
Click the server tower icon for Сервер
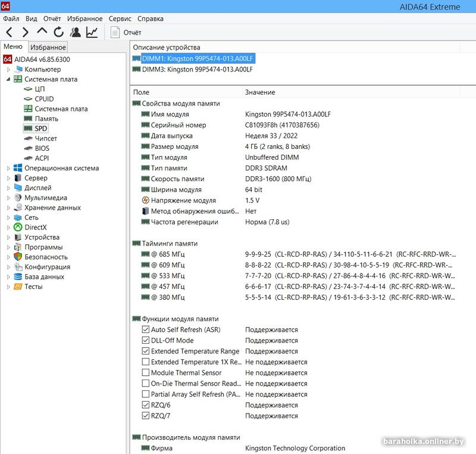[18, 178]
